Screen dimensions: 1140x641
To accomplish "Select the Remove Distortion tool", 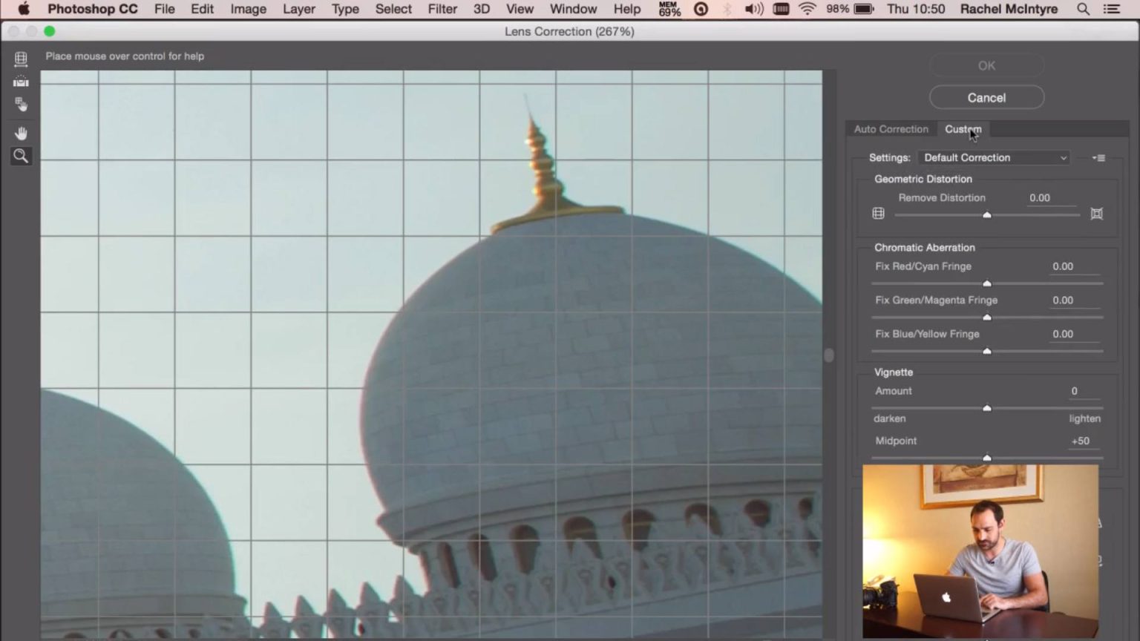I will pyautogui.click(x=21, y=59).
